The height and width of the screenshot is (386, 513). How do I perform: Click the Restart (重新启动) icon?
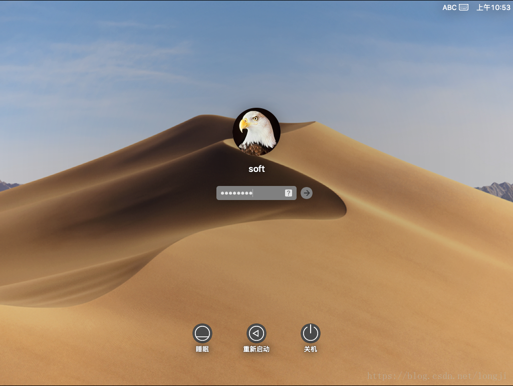click(256, 333)
